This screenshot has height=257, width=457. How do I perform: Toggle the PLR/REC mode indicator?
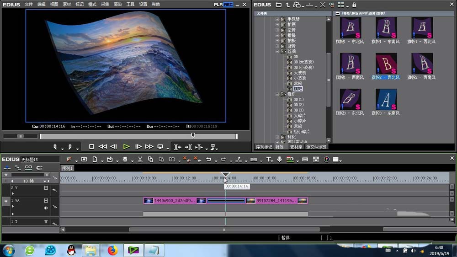tap(223, 5)
